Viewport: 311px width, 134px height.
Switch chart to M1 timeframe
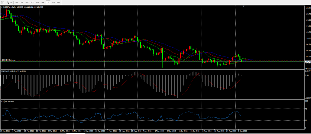coord(17,3)
